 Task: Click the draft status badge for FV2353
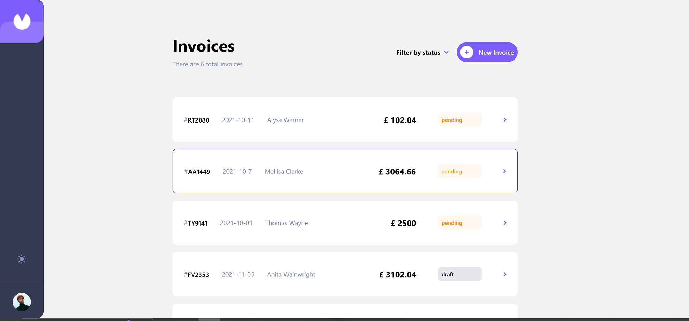point(459,274)
